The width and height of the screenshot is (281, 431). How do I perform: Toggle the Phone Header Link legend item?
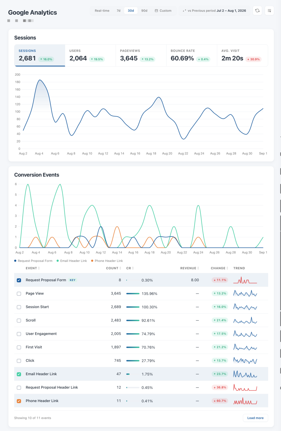click(107, 261)
